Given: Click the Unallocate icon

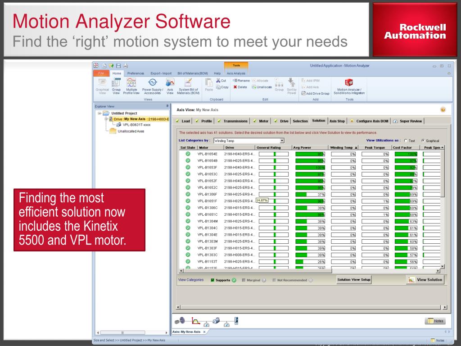Looking at the screenshot, I should (x=254, y=87).
